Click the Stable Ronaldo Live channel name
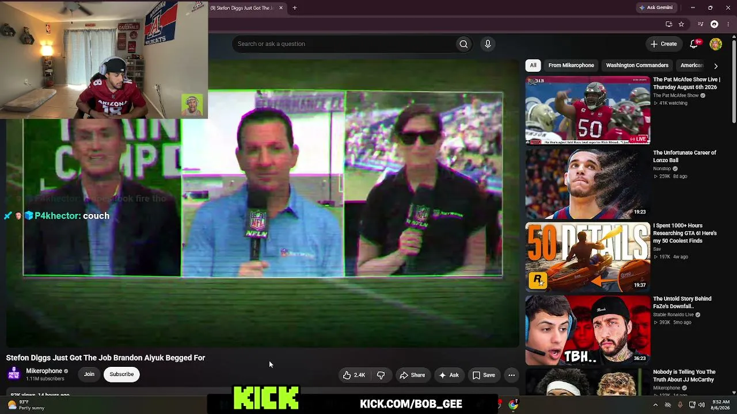Viewport: 737px width, 414px height. pyautogui.click(x=673, y=315)
